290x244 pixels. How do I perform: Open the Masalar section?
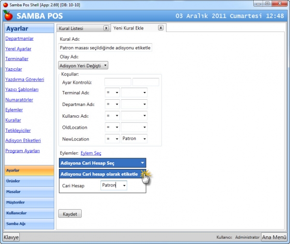[29, 192]
